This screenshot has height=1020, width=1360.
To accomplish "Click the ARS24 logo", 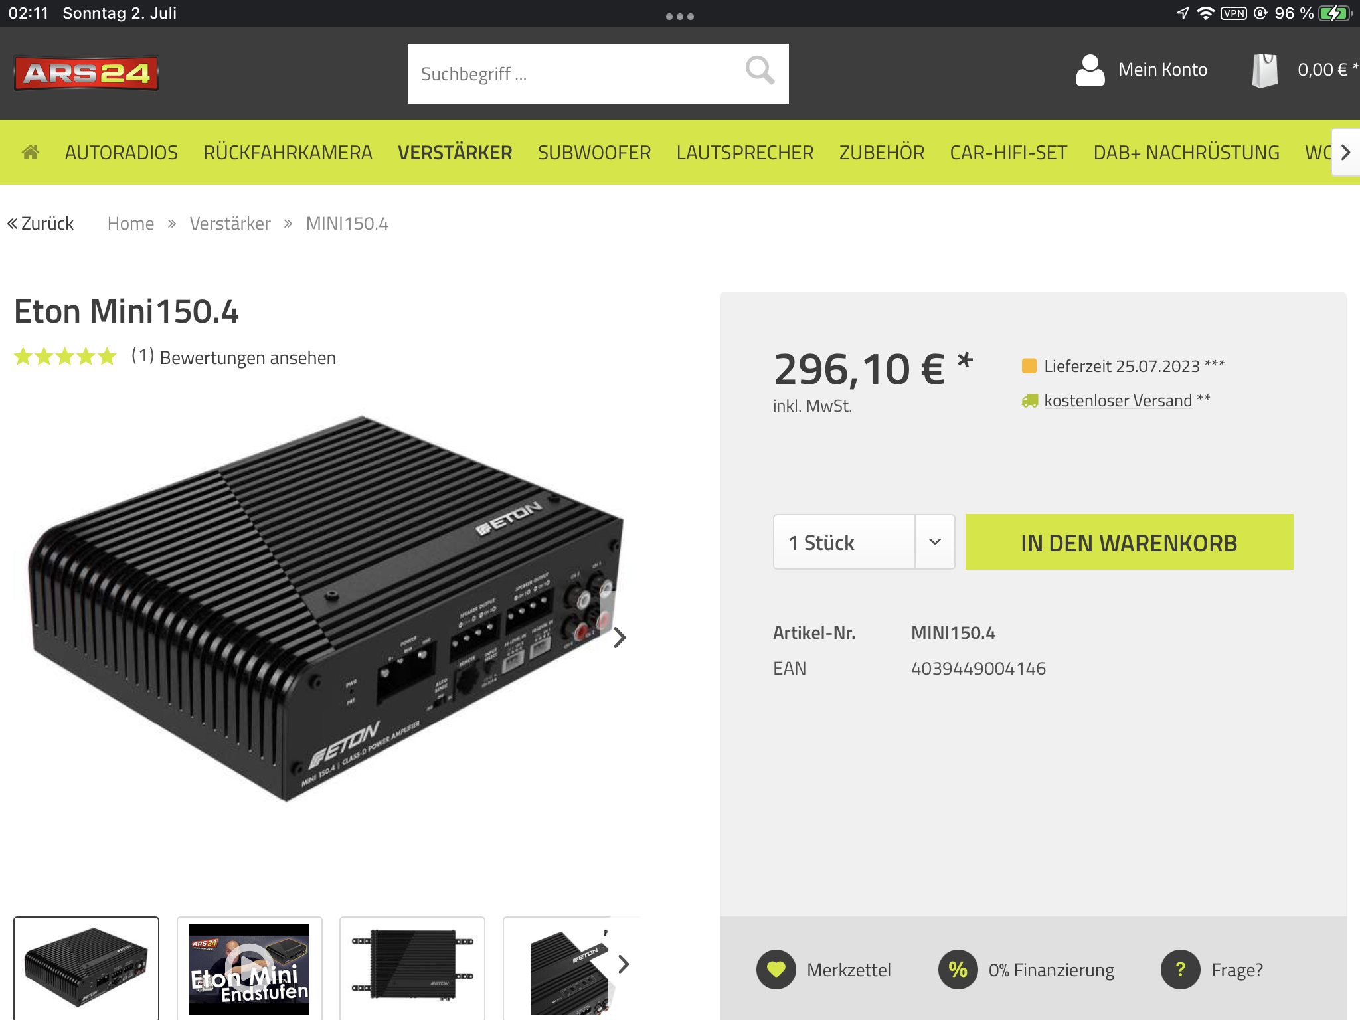I will 86,73.
